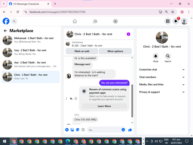This screenshot has height=145, width=193.
Task: Open more actions plus icon in composer
Action: (67, 130)
